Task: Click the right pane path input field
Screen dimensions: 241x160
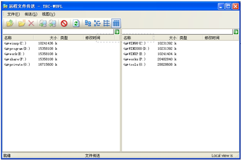Action: (177, 32)
